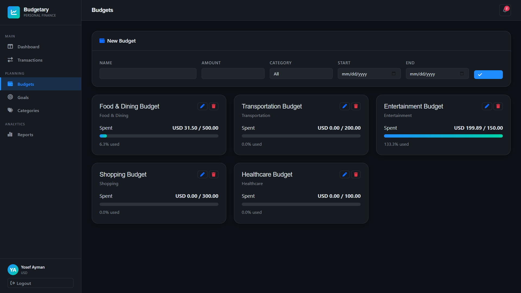Open Categories in sidebar
521x293 pixels.
(41, 110)
